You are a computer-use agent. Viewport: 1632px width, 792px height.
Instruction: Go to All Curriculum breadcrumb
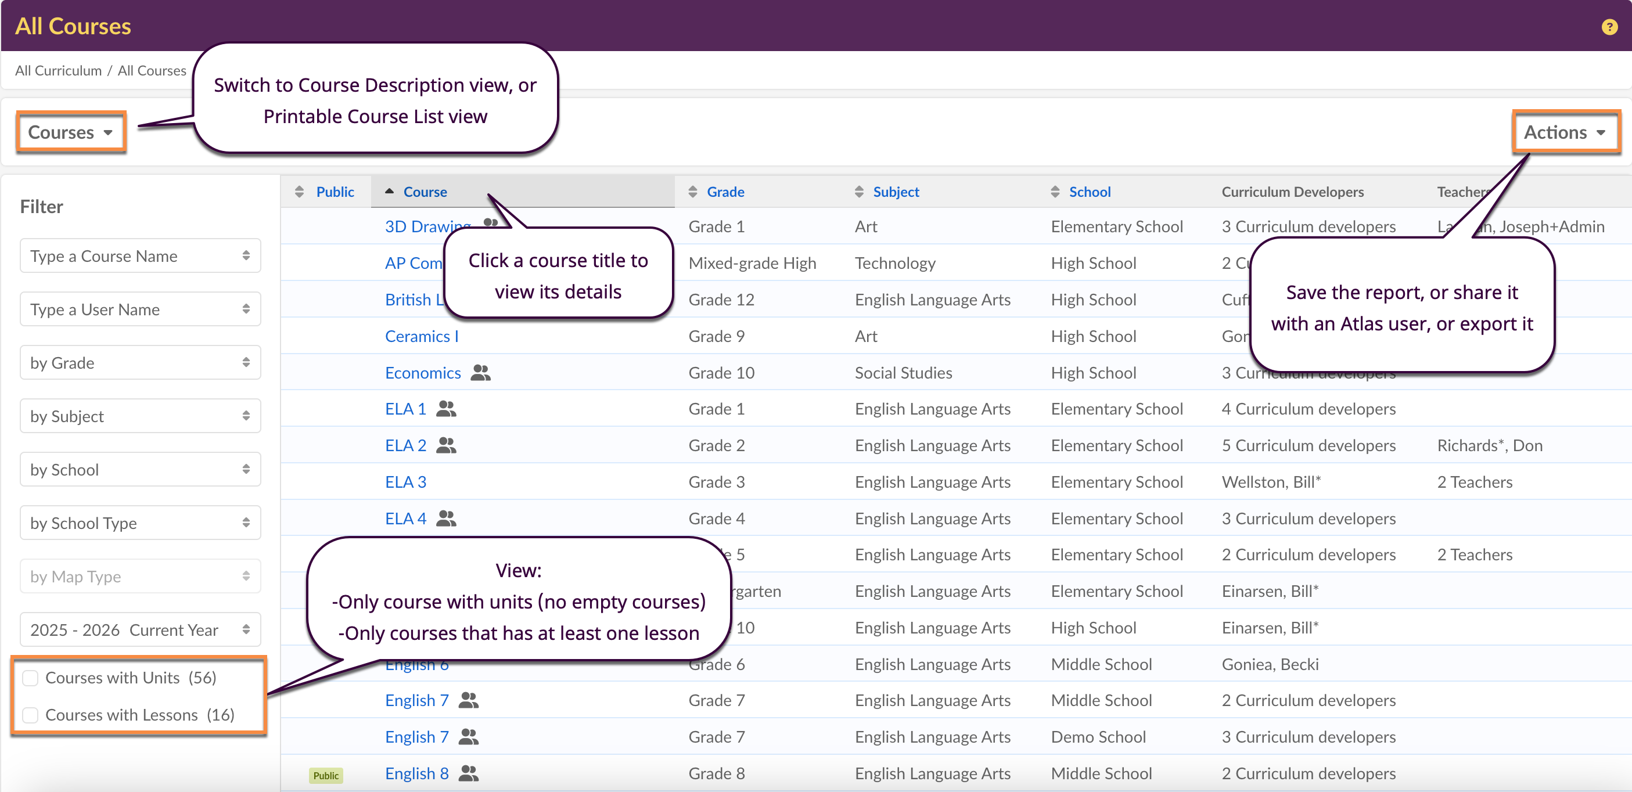click(x=58, y=70)
